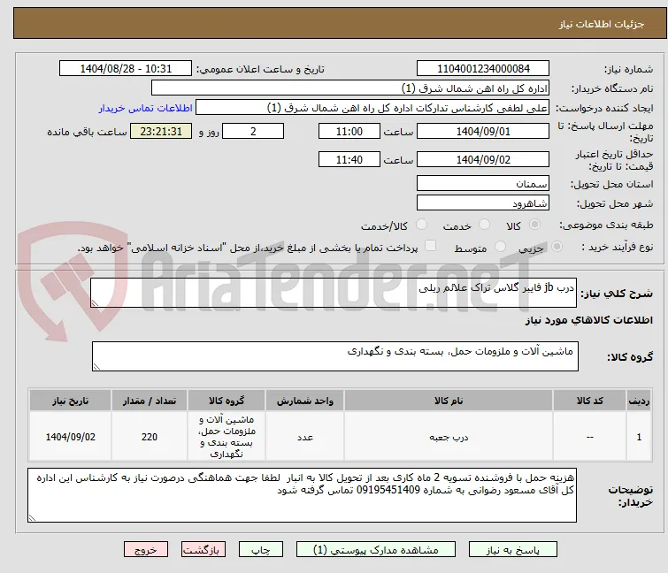Click the چاپ print button

pyautogui.click(x=261, y=550)
